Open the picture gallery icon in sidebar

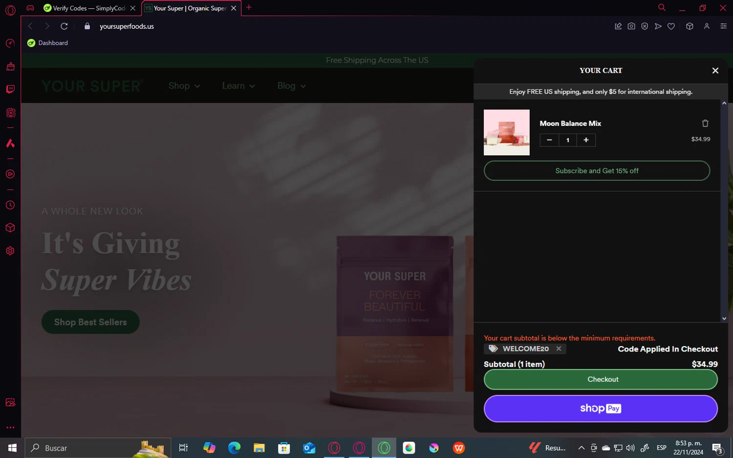point(10,403)
